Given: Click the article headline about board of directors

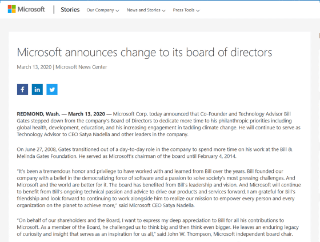Looking at the screenshot, I should coord(145,52).
